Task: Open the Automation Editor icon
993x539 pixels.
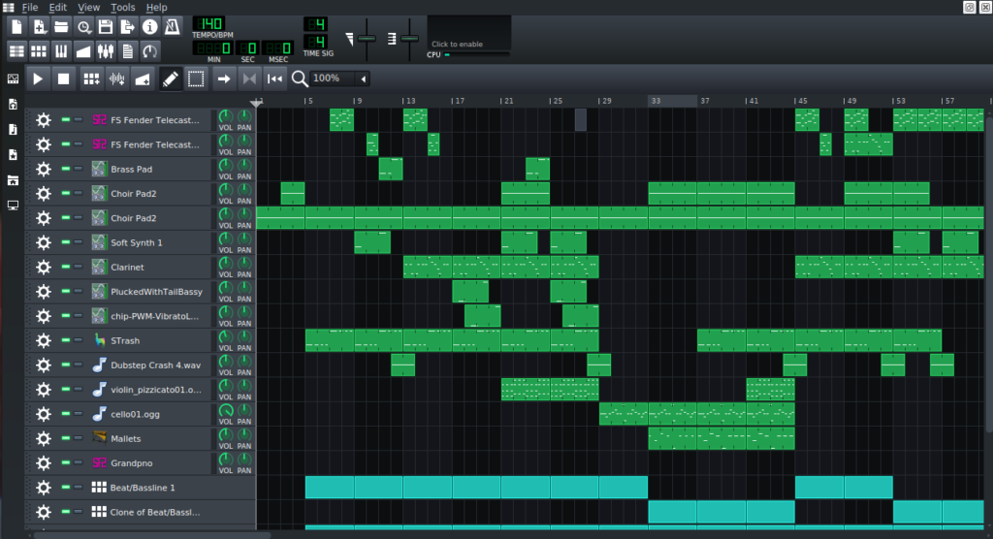Action: [83, 51]
